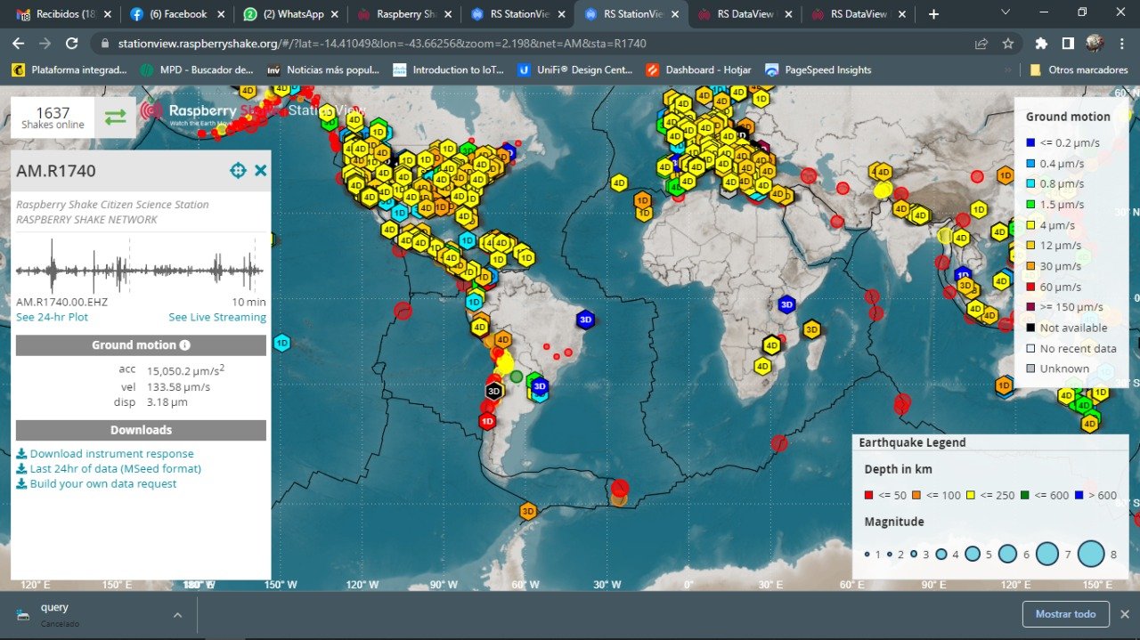Viewport: 1140px width, 640px height.
Task: Open UniFi Design Center bookmark
Action: pos(574,69)
